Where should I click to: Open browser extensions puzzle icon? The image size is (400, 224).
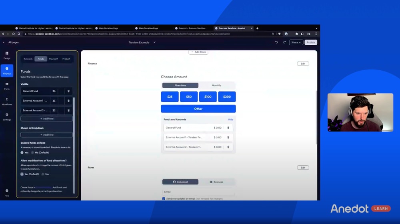[x=296, y=34]
